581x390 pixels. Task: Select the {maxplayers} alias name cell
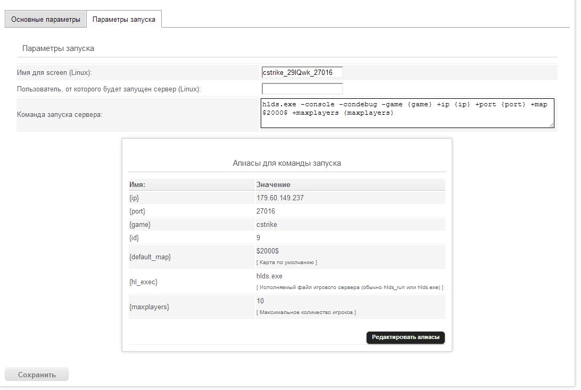click(149, 307)
